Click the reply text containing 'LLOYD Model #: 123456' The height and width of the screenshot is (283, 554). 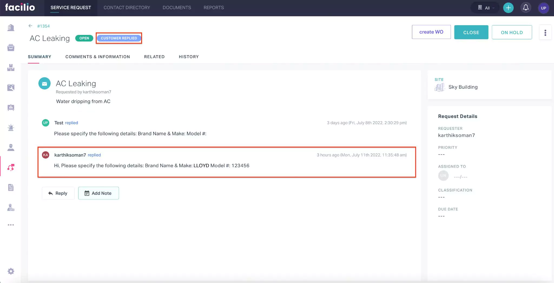[x=151, y=166]
